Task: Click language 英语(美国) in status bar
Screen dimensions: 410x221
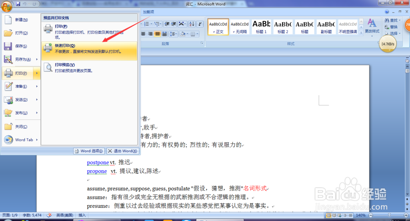Action: 65,215
